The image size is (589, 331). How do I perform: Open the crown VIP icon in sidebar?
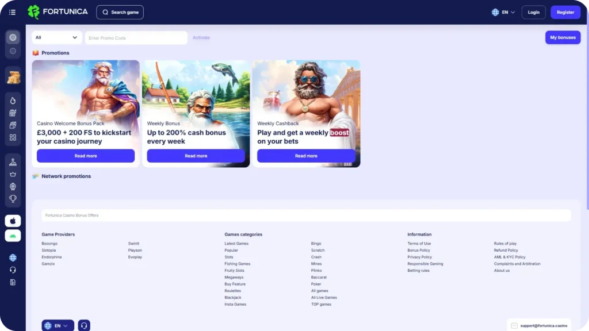click(x=13, y=174)
